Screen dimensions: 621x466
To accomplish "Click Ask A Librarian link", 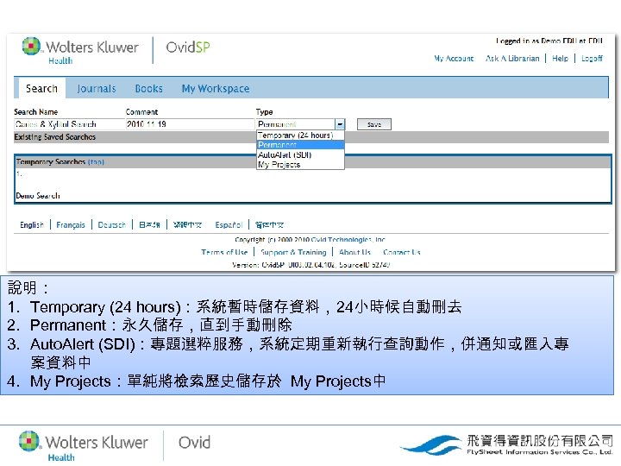I will coord(512,59).
